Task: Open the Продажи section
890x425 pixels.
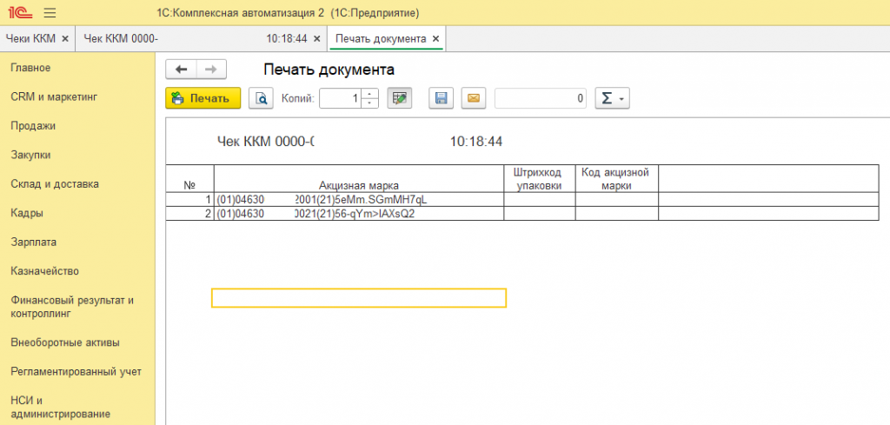Action: 33,126
